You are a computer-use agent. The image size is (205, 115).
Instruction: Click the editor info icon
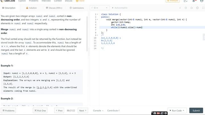click(x=180, y=8)
